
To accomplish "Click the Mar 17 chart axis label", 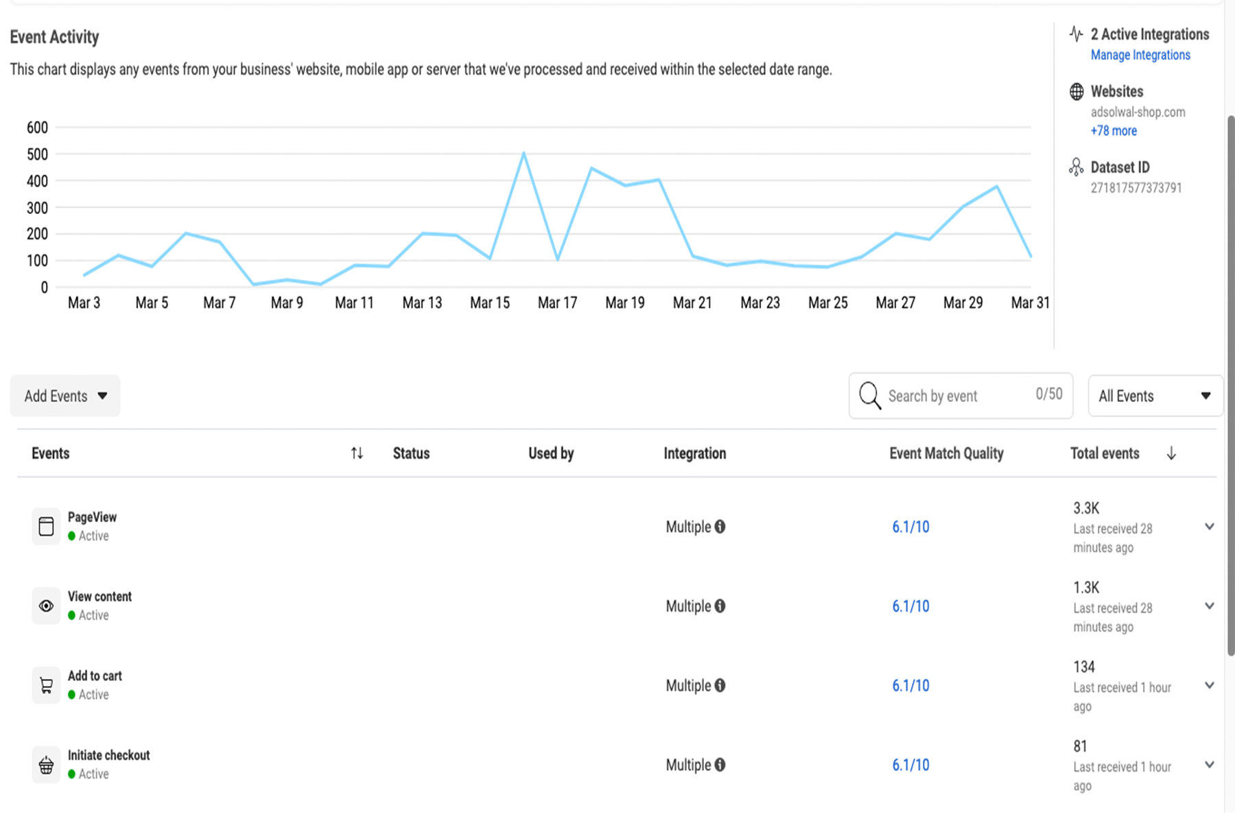I will coord(557,302).
